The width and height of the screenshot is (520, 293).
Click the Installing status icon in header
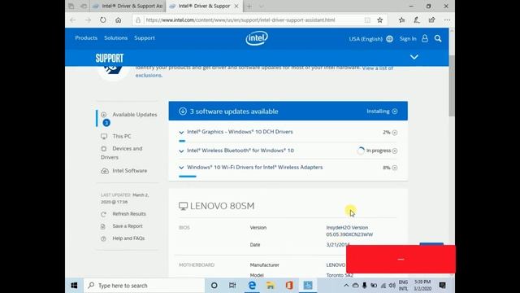pos(395,112)
